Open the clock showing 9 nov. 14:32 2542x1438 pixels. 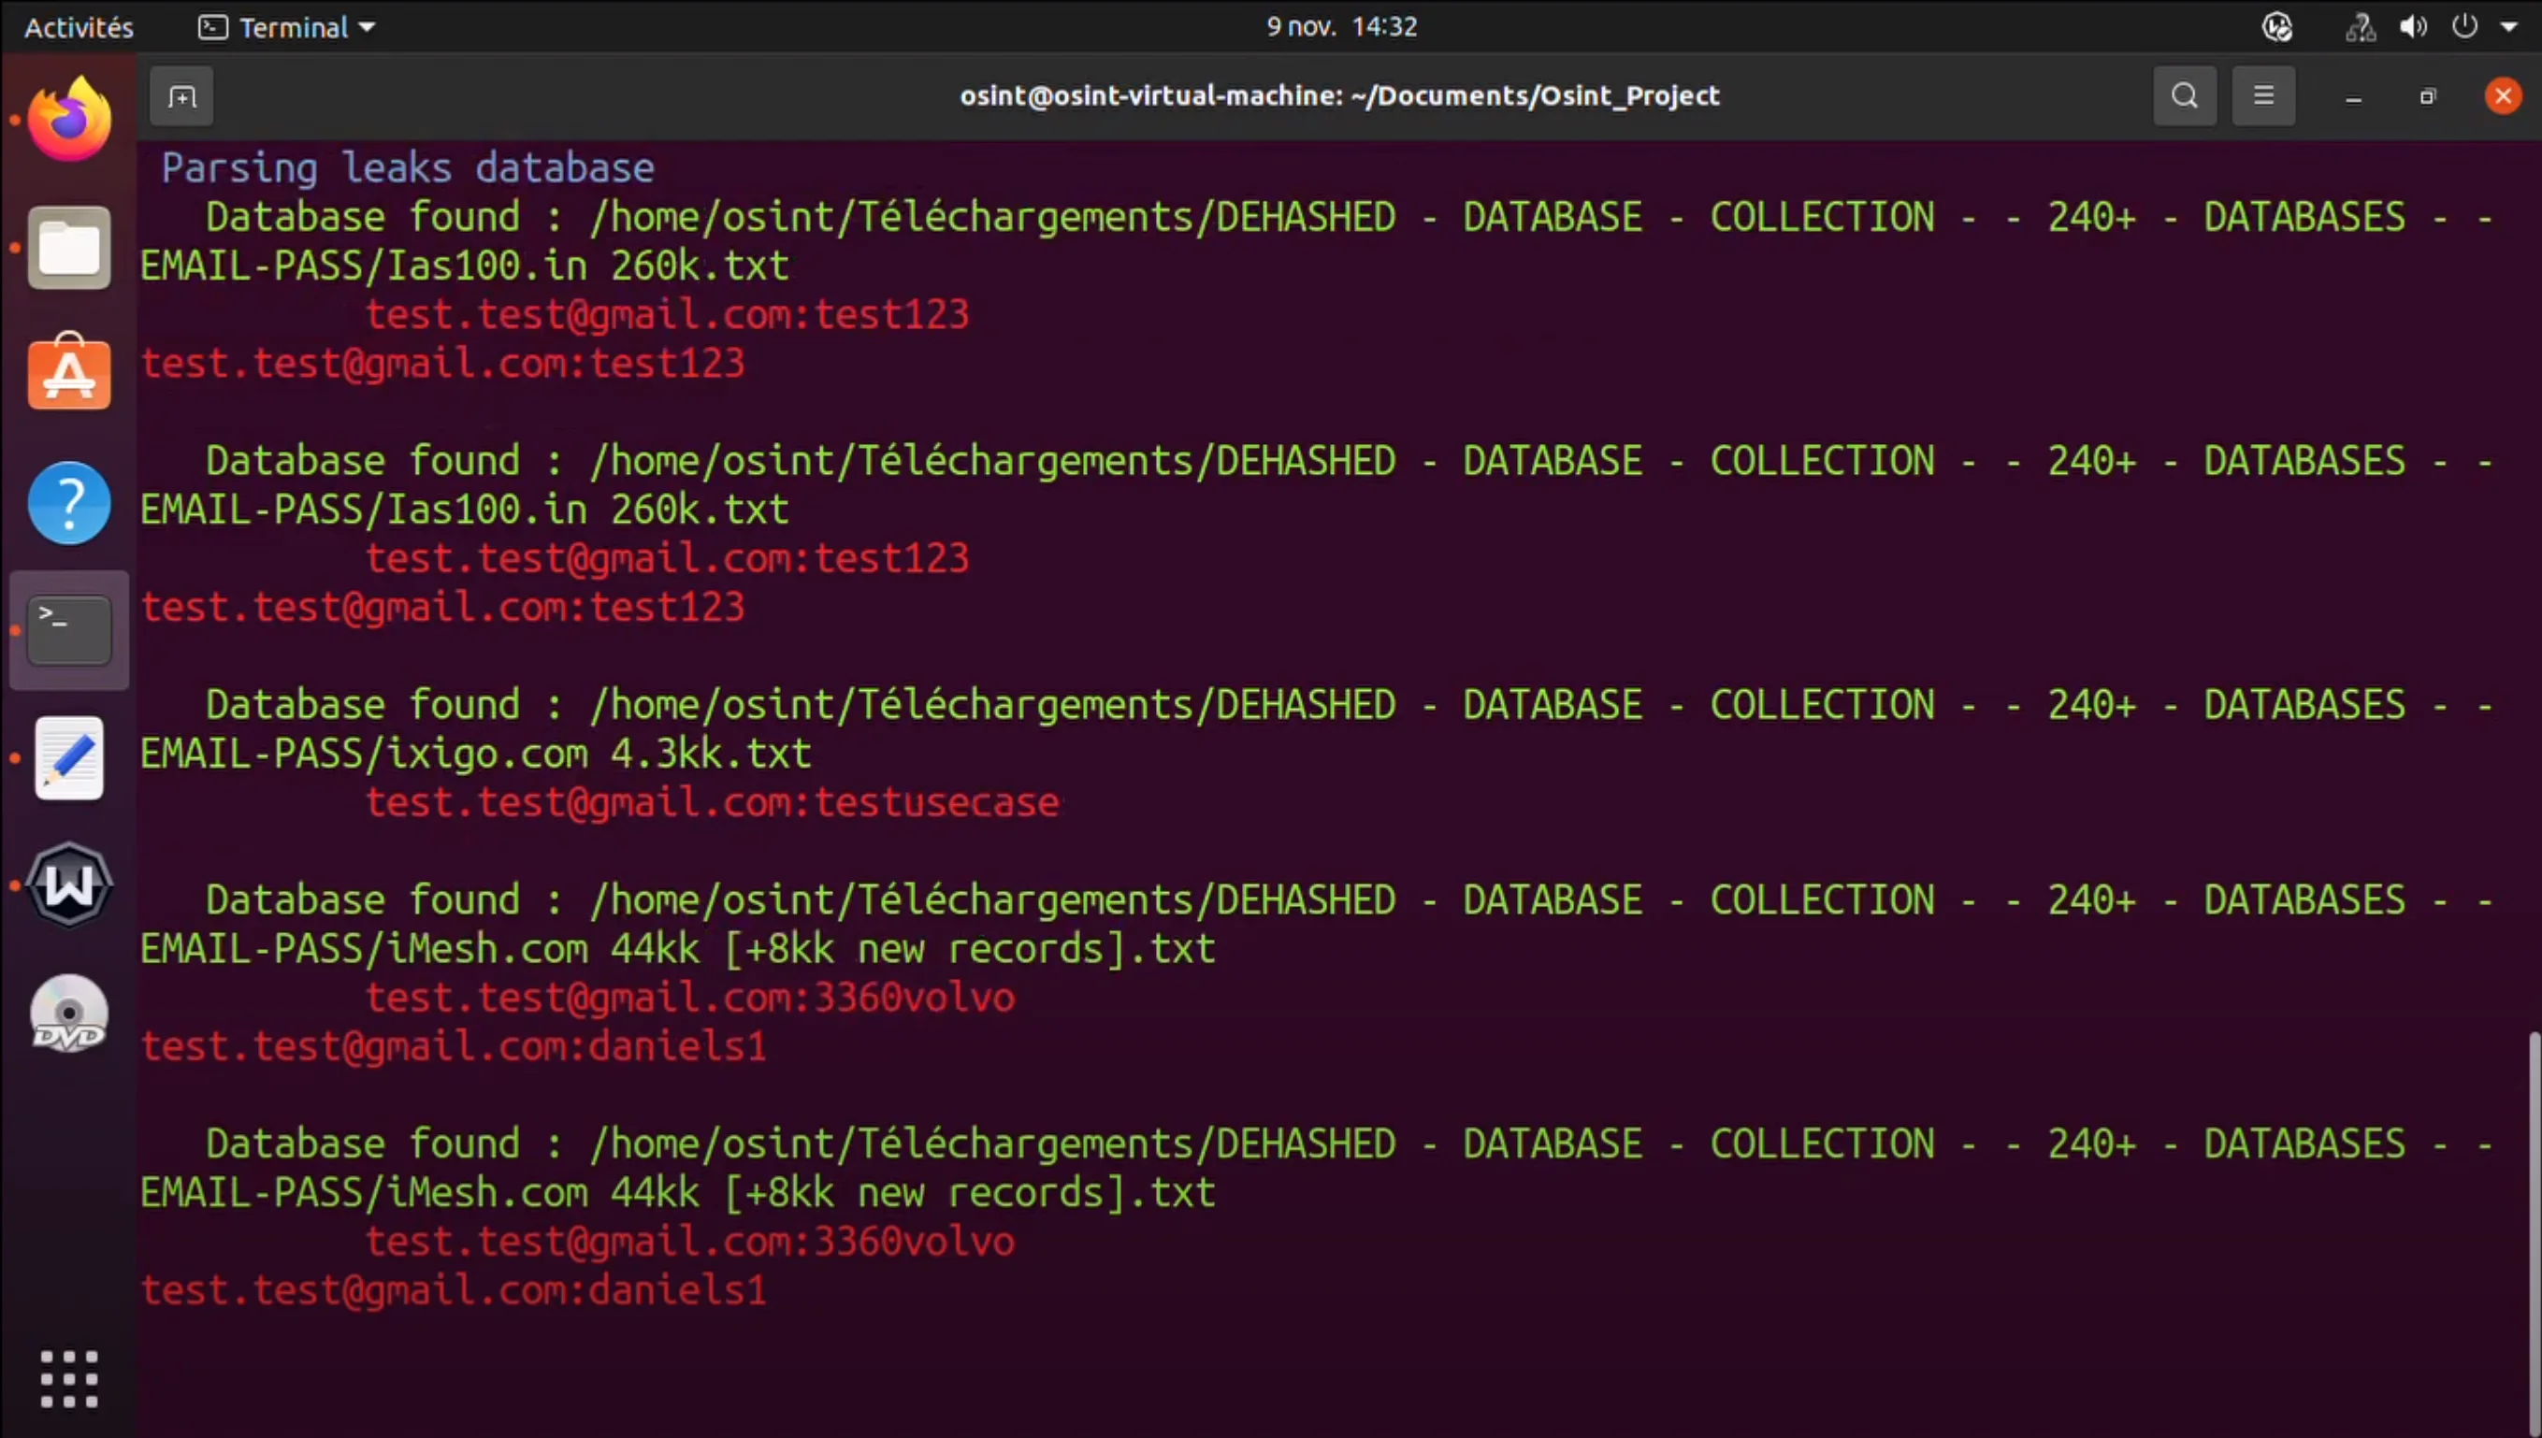[x=1342, y=27]
